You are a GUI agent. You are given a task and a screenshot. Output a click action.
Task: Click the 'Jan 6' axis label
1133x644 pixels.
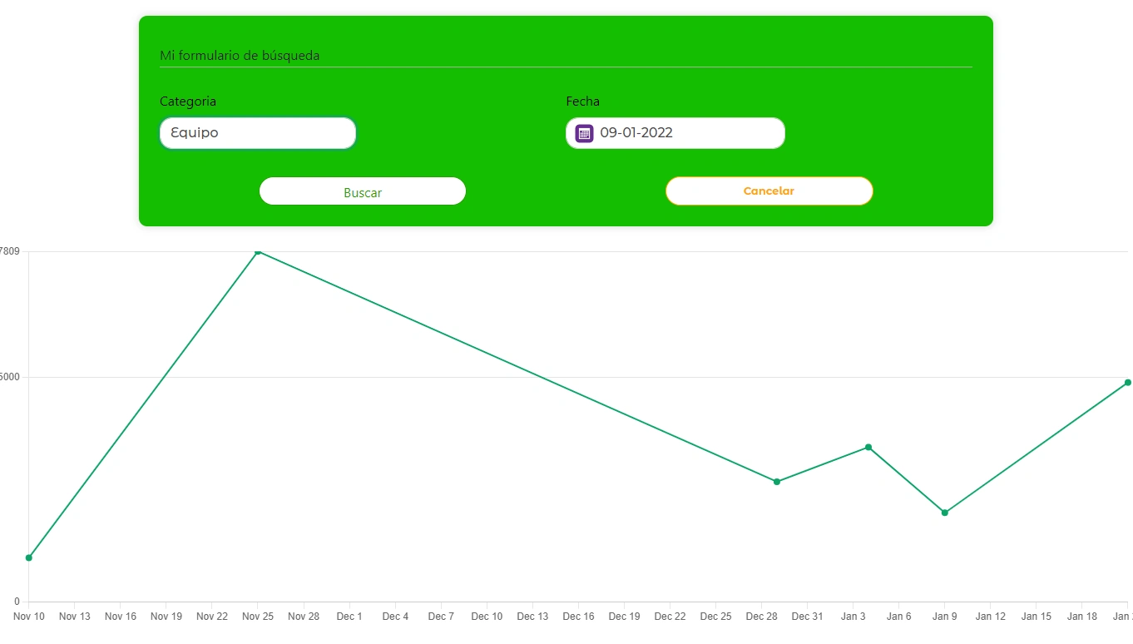point(898,617)
